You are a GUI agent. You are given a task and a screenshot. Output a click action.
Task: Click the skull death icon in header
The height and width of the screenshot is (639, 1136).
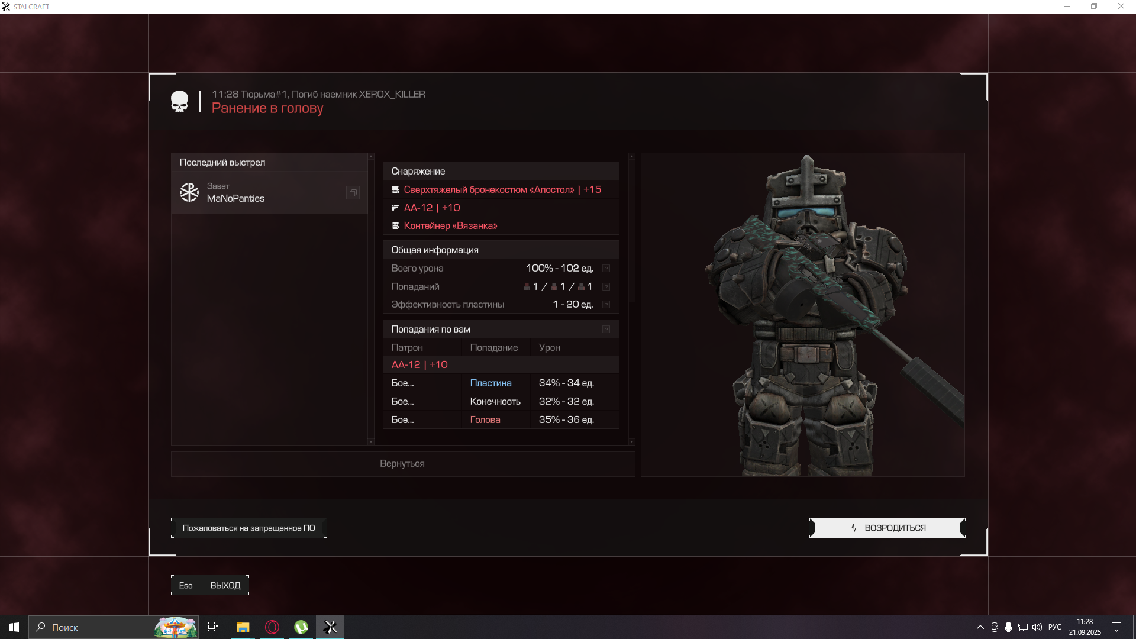(x=179, y=102)
